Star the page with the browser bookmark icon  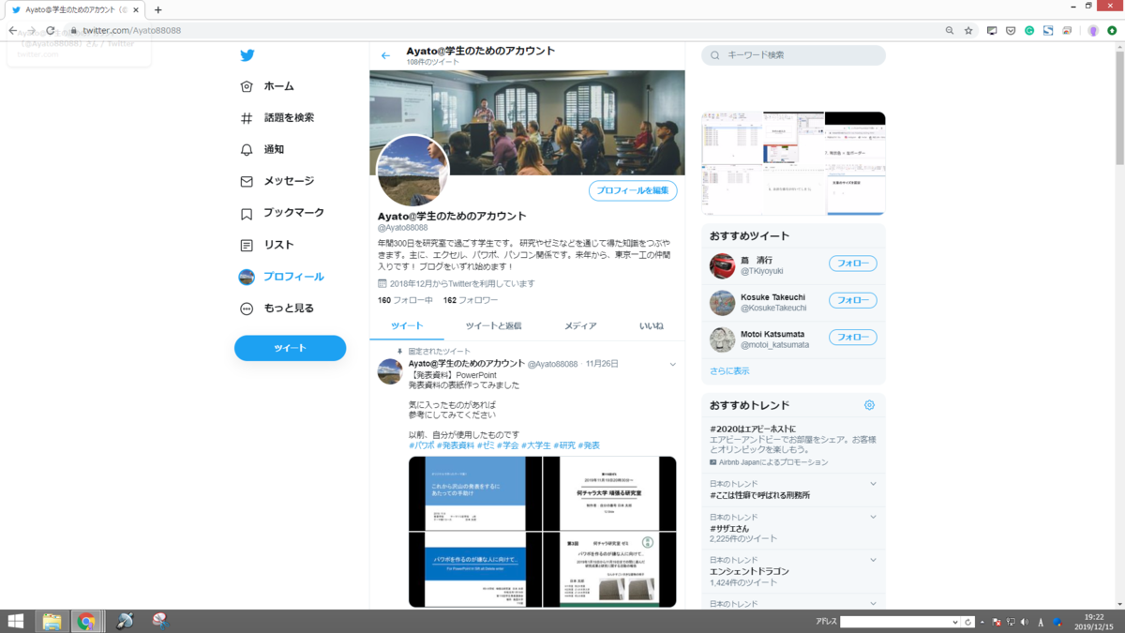pyautogui.click(x=967, y=30)
